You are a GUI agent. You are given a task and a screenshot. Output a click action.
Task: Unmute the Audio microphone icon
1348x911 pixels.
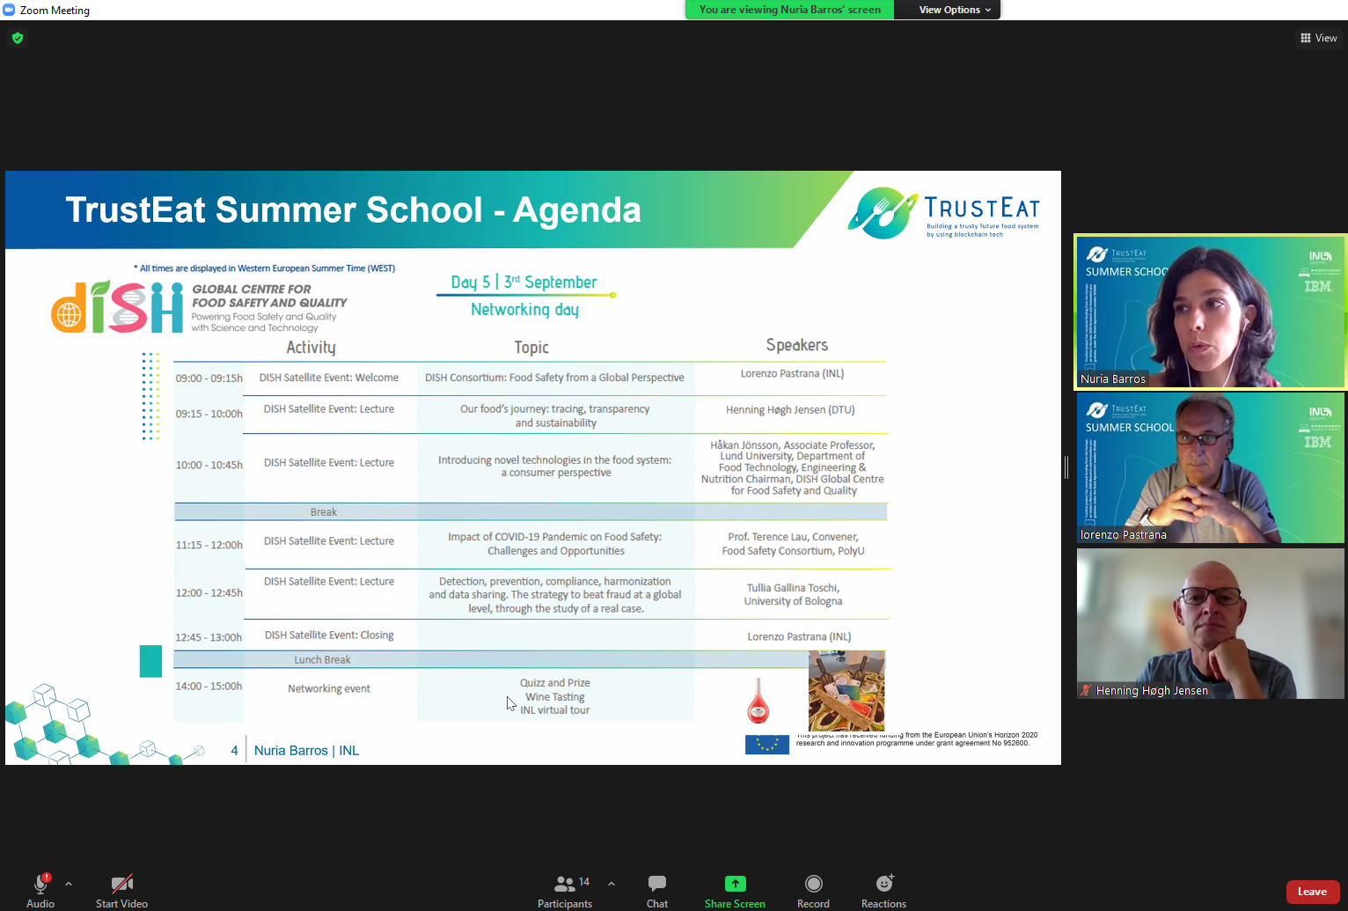[x=40, y=884]
